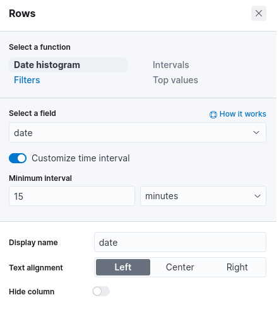Click the Customize time interval label text
The height and width of the screenshot is (312, 279).
click(81, 158)
